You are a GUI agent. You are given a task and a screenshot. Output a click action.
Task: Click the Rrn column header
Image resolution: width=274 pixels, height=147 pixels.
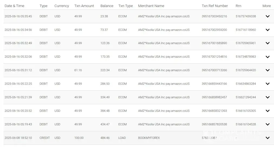click(x=238, y=6)
